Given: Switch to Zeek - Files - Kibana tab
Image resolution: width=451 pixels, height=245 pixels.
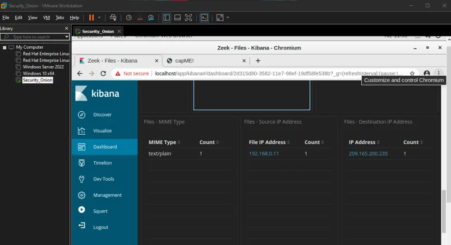Looking at the screenshot, I should (x=112, y=61).
